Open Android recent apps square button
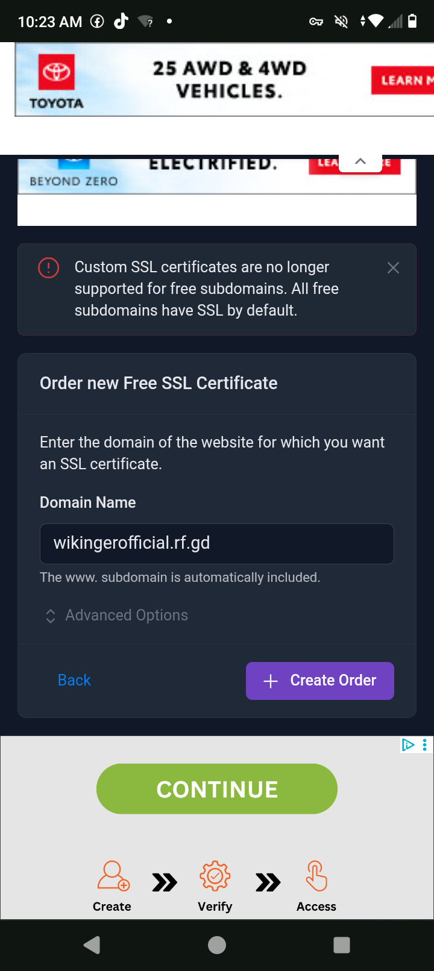Viewport: 434px width, 971px height. [x=342, y=945]
